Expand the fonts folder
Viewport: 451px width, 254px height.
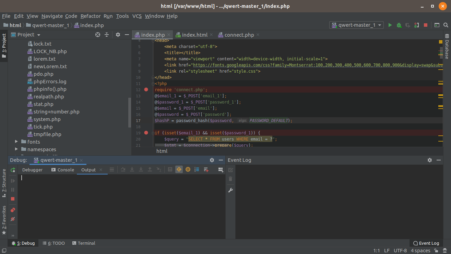tap(16, 142)
